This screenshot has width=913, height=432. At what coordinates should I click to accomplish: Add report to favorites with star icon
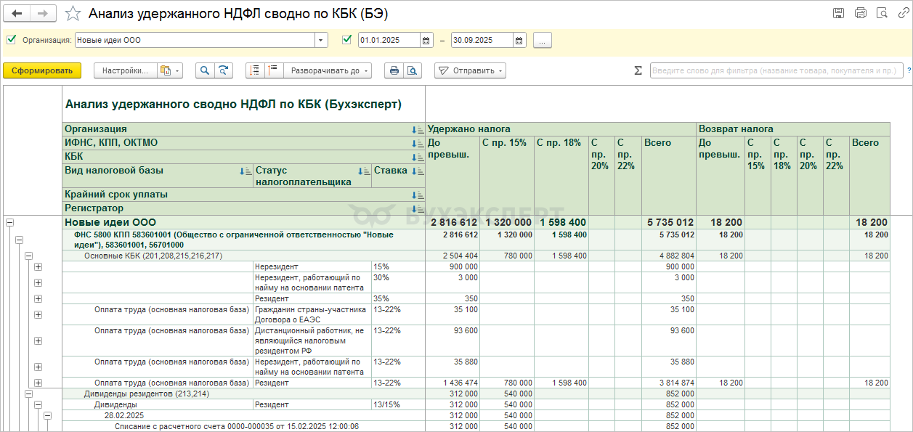coord(73,14)
